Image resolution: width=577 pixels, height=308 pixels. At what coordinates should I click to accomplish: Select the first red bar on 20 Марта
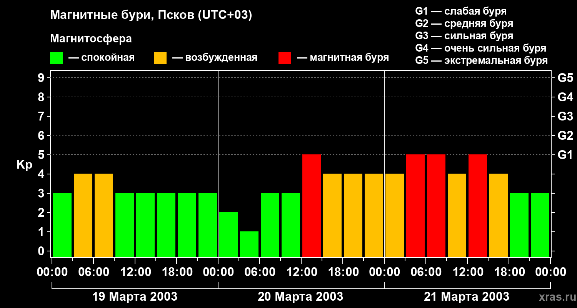click(312, 206)
